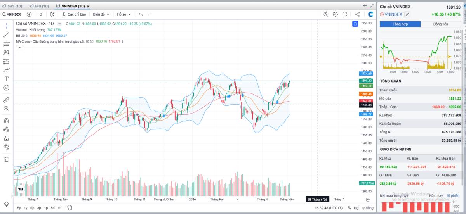The width and height of the screenshot is (466, 214).
Task: Select the ruler measure tool
Action: coord(6,100)
